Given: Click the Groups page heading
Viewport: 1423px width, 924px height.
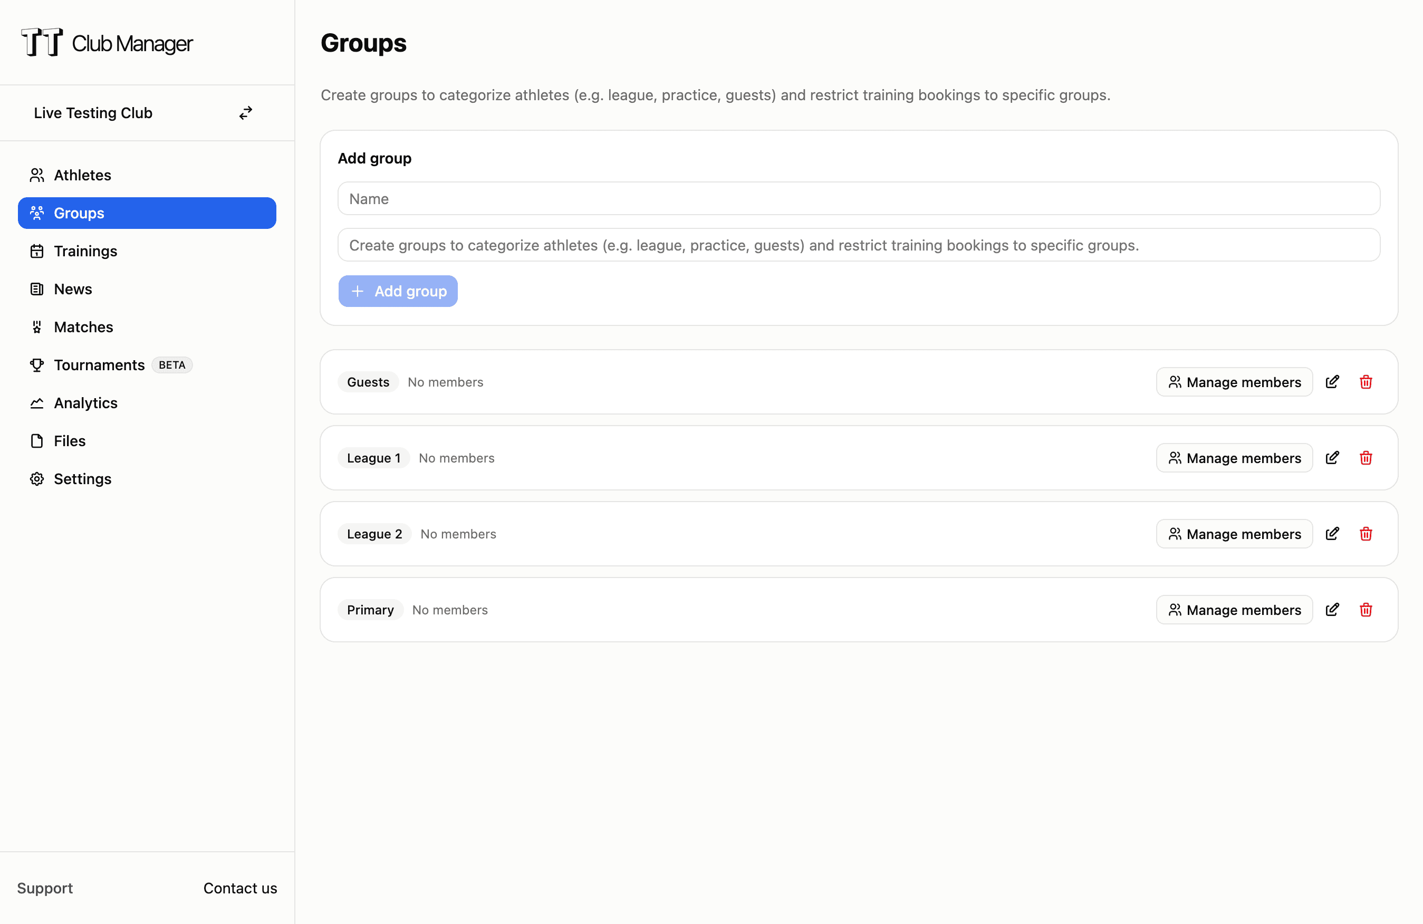Looking at the screenshot, I should point(363,43).
